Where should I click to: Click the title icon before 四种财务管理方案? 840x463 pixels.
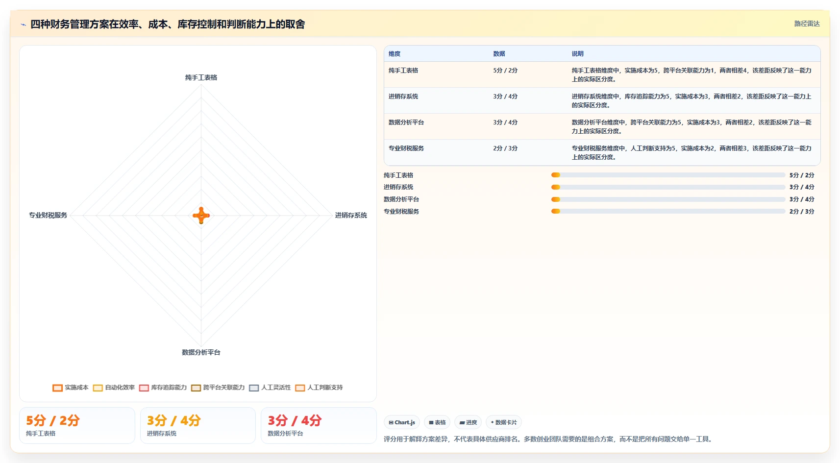tap(23, 24)
